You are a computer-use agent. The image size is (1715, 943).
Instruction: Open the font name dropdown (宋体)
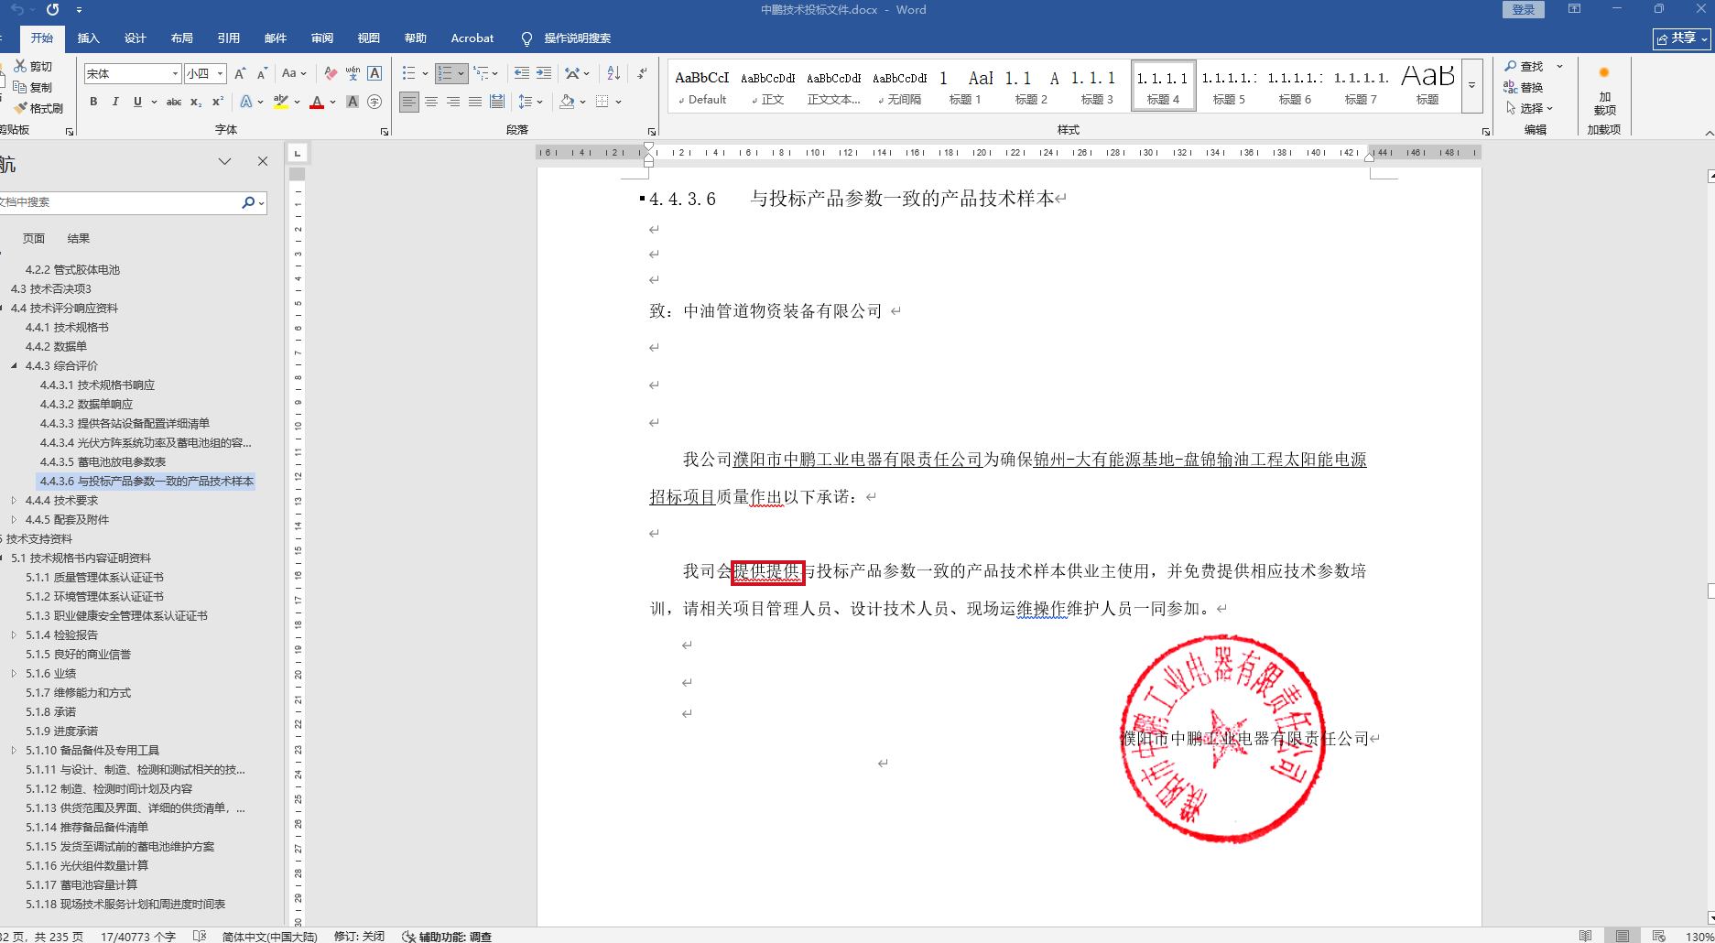tap(175, 73)
